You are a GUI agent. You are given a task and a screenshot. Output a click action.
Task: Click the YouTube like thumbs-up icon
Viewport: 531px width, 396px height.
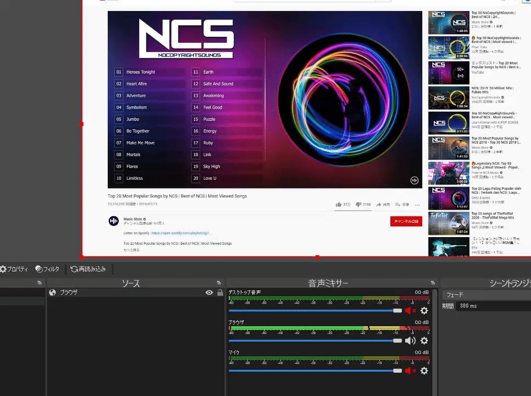339,205
